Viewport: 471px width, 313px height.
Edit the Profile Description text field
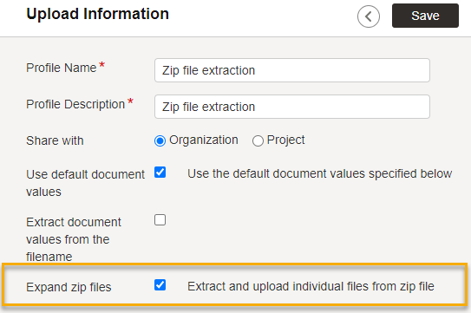tap(292, 107)
